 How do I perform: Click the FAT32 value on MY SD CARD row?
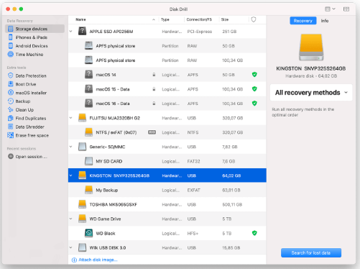(x=193, y=161)
